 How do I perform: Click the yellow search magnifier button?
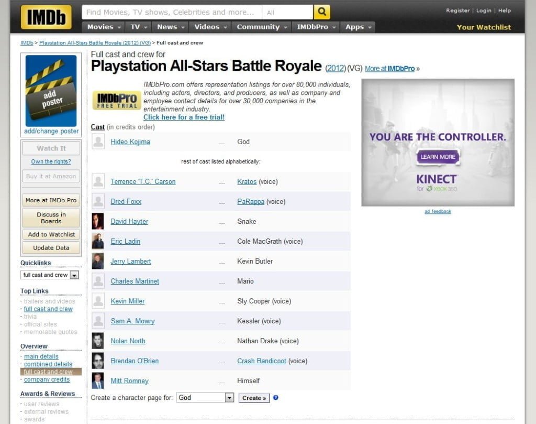(322, 12)
